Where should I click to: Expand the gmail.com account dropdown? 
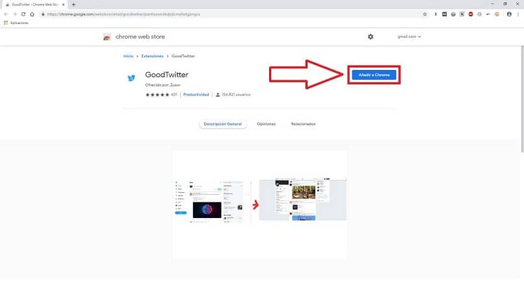tap(410, 37)
